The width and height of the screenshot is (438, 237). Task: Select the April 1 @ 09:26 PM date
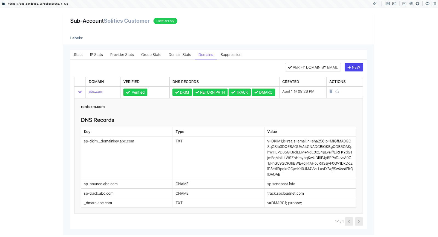point(298,91)
